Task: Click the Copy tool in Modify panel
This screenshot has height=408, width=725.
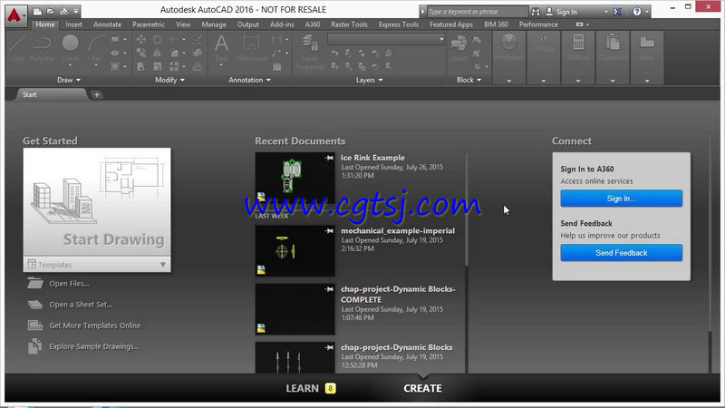Action: coord(141,53)
